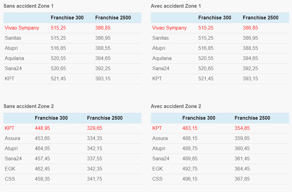This screenshot has width=292, height=192.
Task: Pick Vivao Sympany in Avec accident Zone 1
Action: [169, 28]
